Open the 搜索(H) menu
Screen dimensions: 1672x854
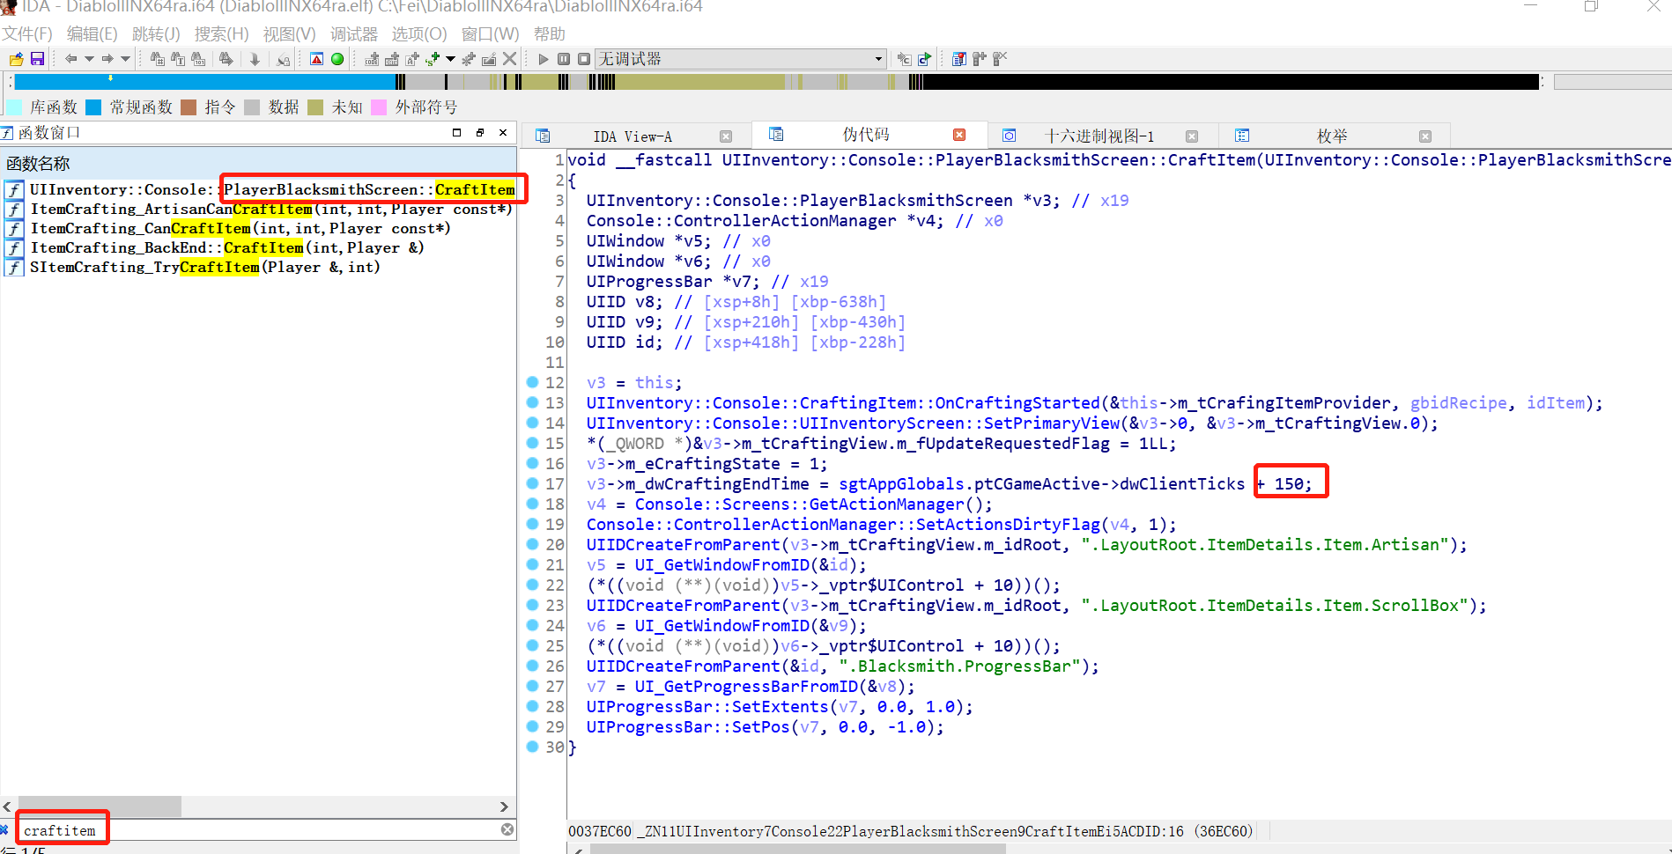click(222, 34)
